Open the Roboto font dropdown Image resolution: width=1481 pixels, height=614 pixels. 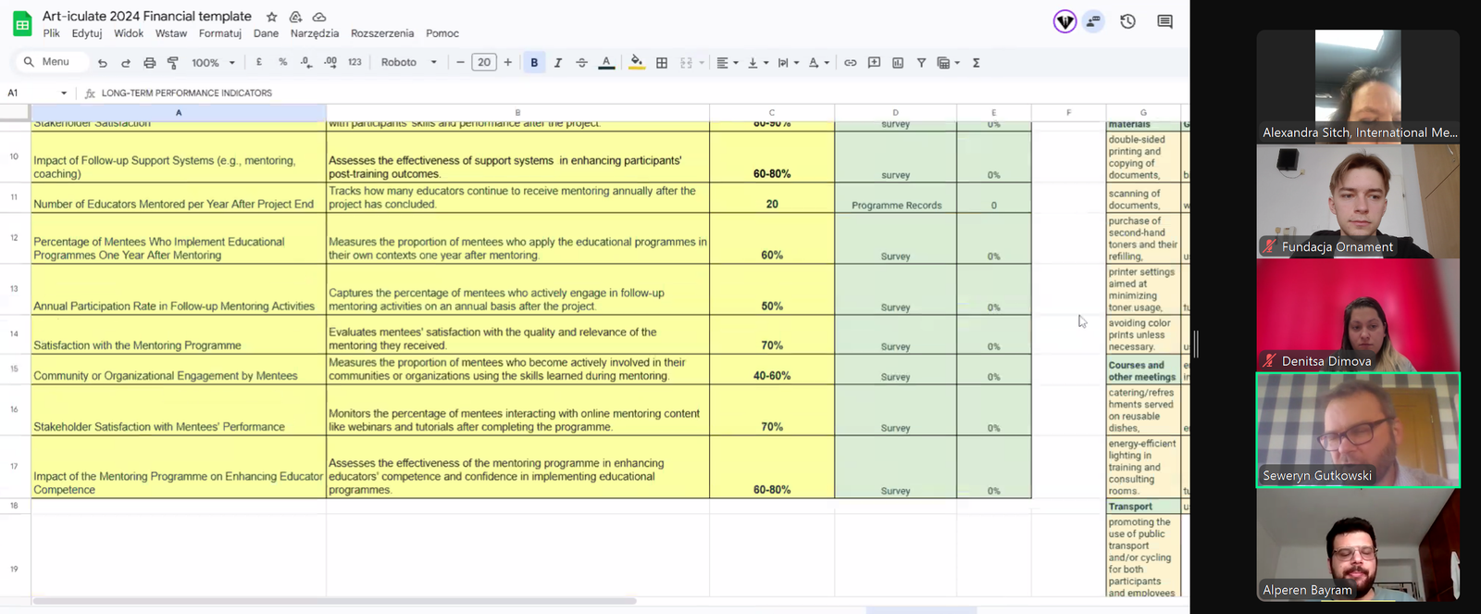pos(408,63)
